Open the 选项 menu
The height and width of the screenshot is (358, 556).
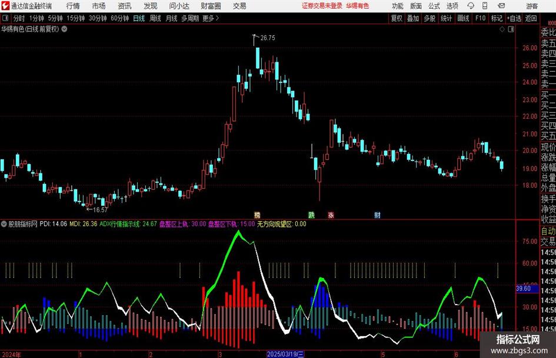click(452, 6)
